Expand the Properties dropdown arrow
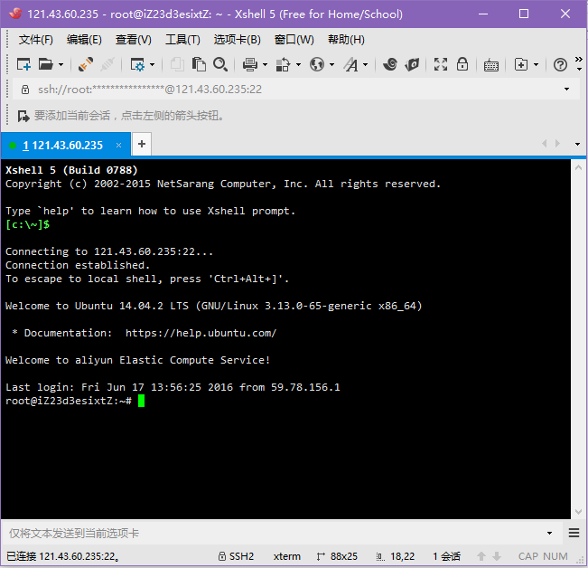This screenshot has height=568, width=588. coord(152,65)
